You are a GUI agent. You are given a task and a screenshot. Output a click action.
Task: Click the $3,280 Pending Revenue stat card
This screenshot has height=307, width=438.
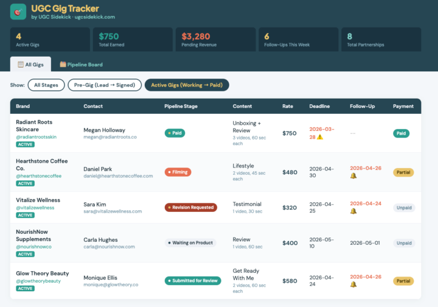[215, 40]
